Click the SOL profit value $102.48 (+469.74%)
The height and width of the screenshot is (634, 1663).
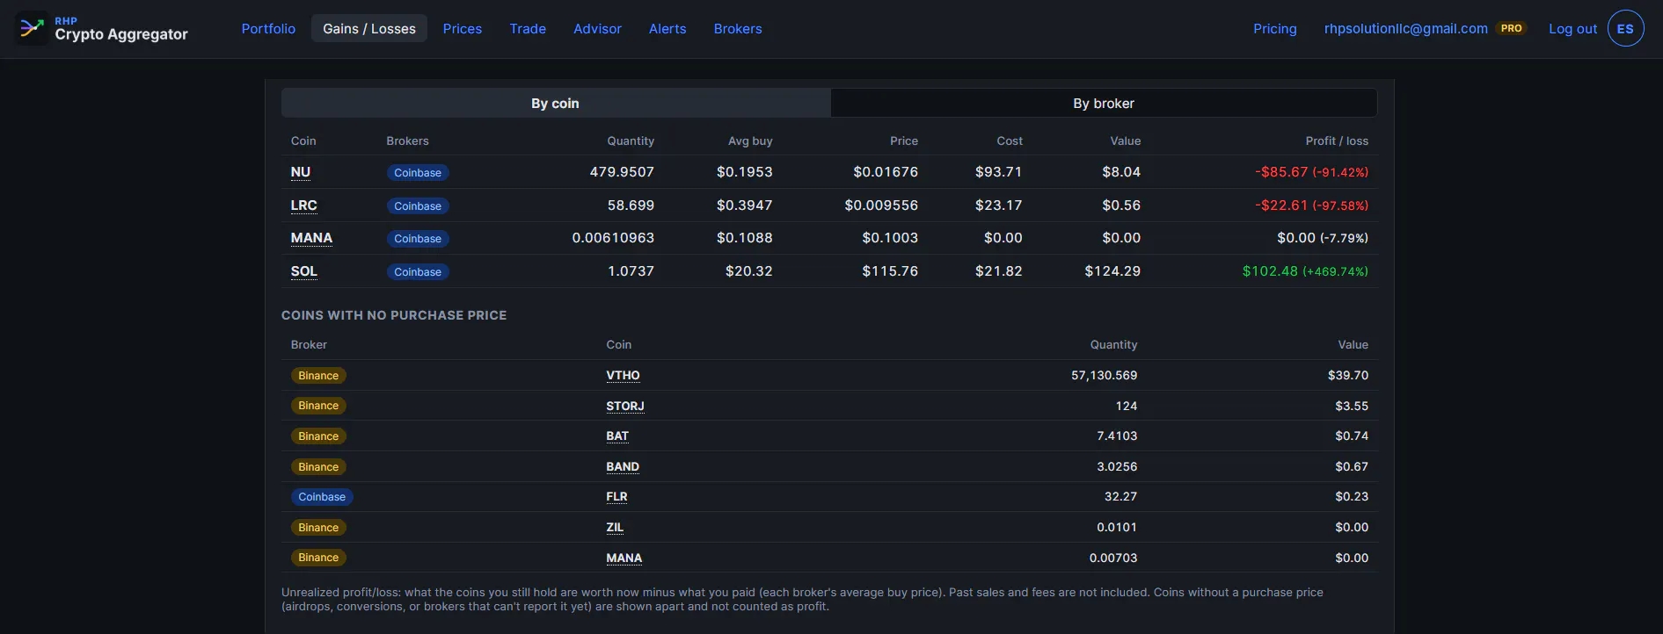click(x=1305, y=271)
